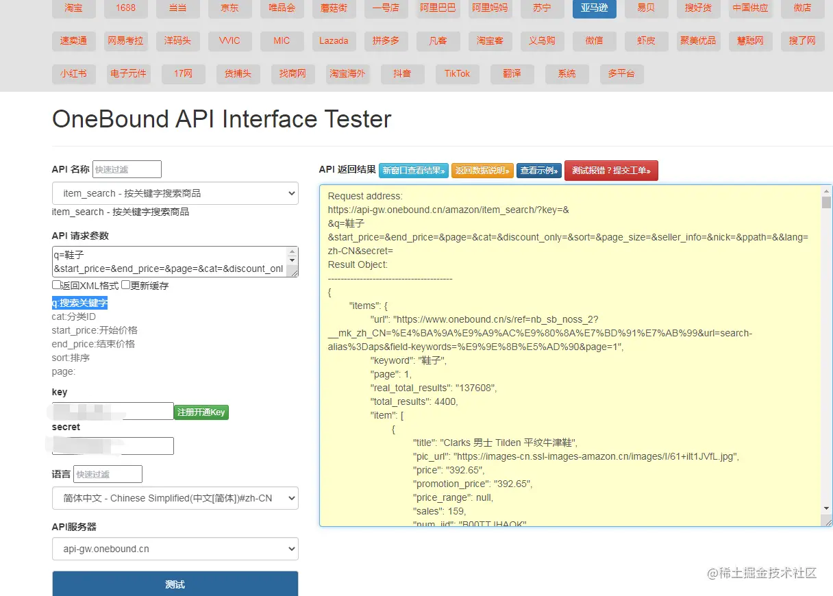Image resolution: width=833 pixels, height=596 pixels.
Task: Open the API服务器 server dropdown
Action: point(175,549)
